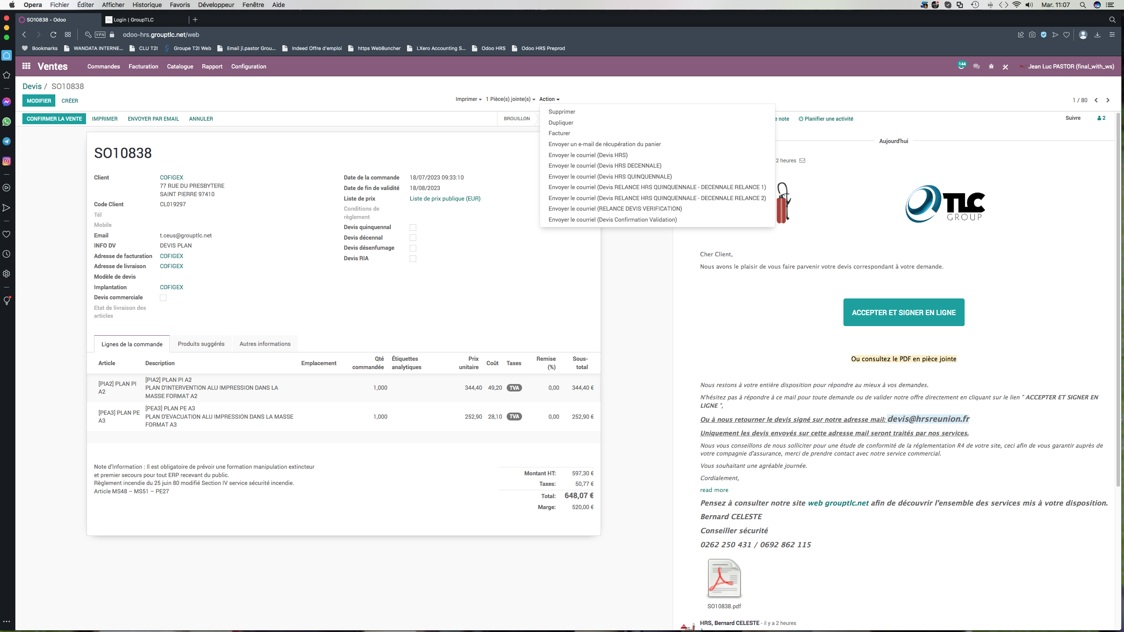Open the read more link

[x=714, y=490]
